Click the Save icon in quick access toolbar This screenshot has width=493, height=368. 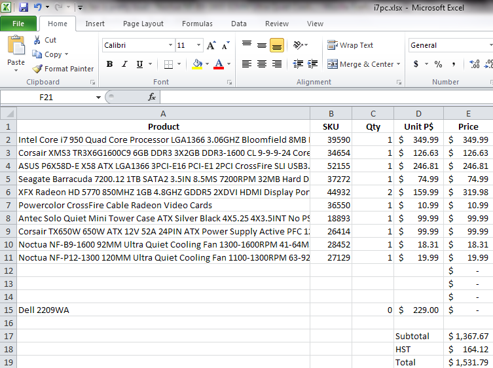24,7
